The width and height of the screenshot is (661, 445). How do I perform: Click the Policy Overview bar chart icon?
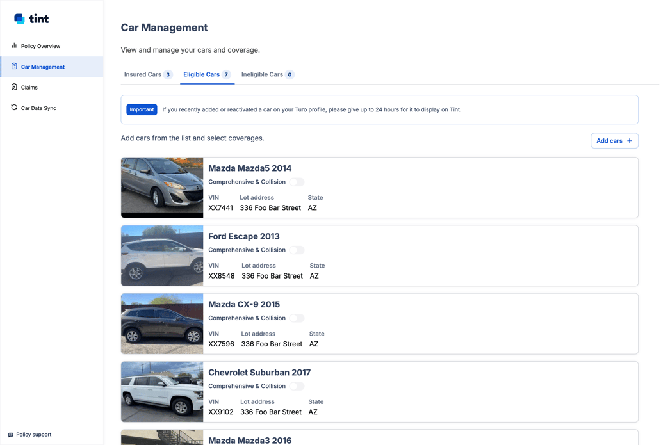pos(14,46)
